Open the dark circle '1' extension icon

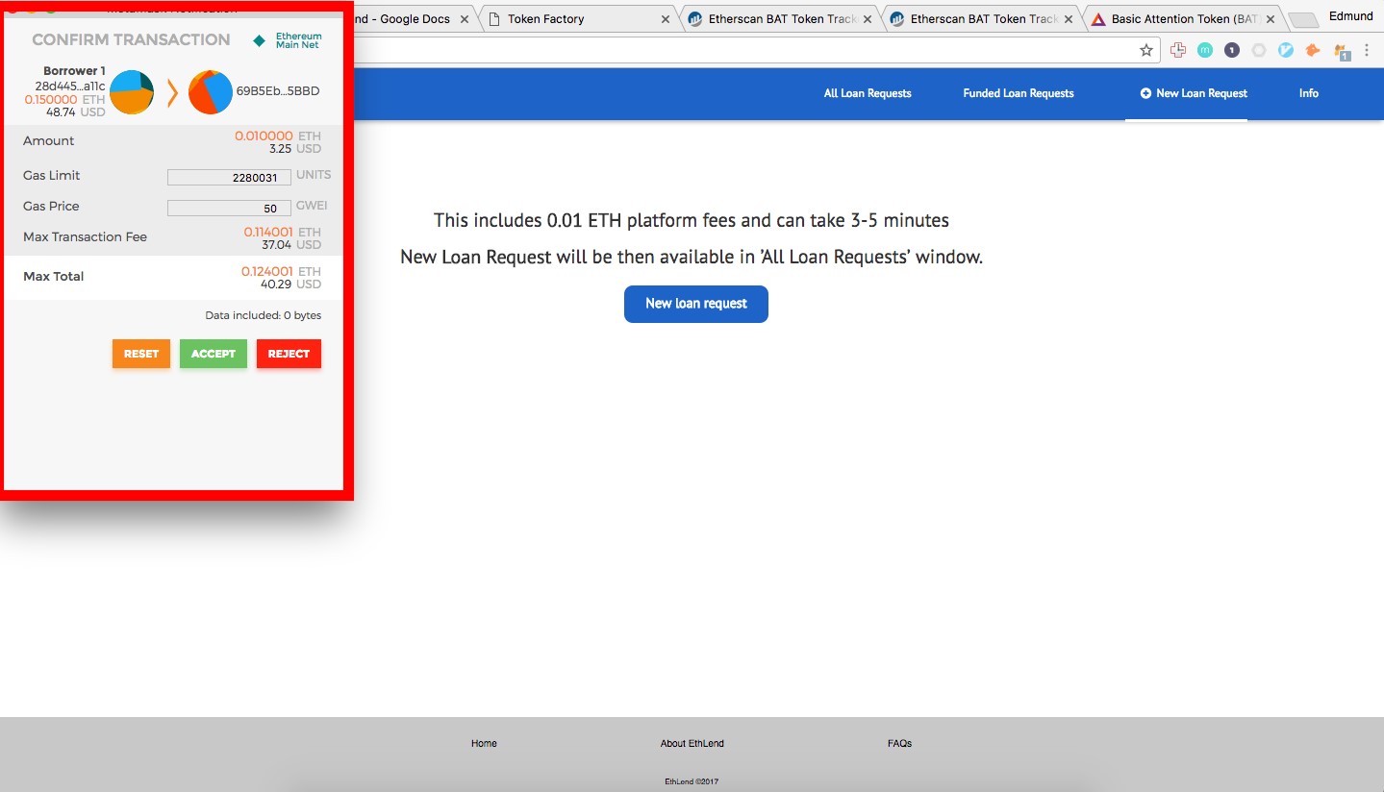click(x=1232, y=50)
